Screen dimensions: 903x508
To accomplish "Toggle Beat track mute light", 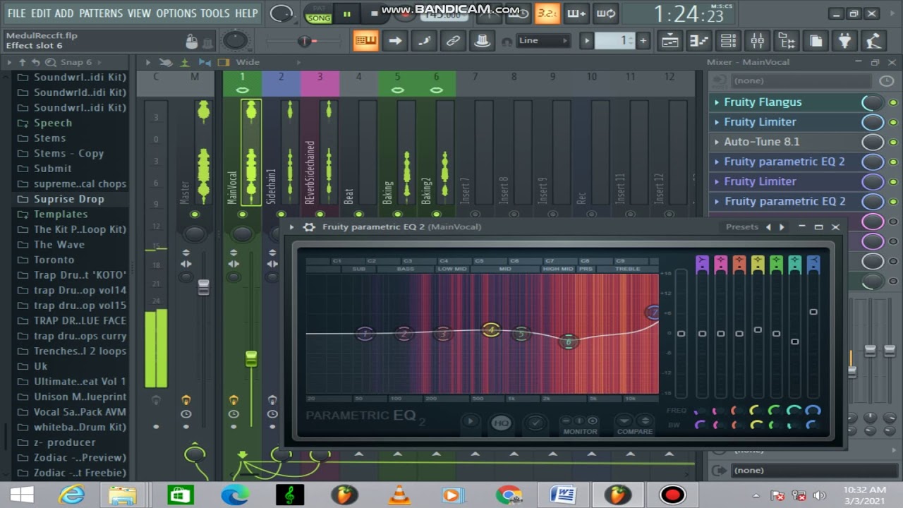I will 358,214.
